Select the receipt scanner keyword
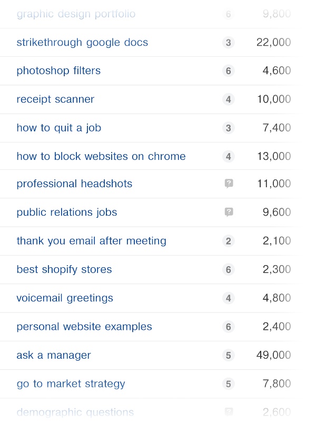The height and width of the screenshot is (425, 316). click(55, 99)
